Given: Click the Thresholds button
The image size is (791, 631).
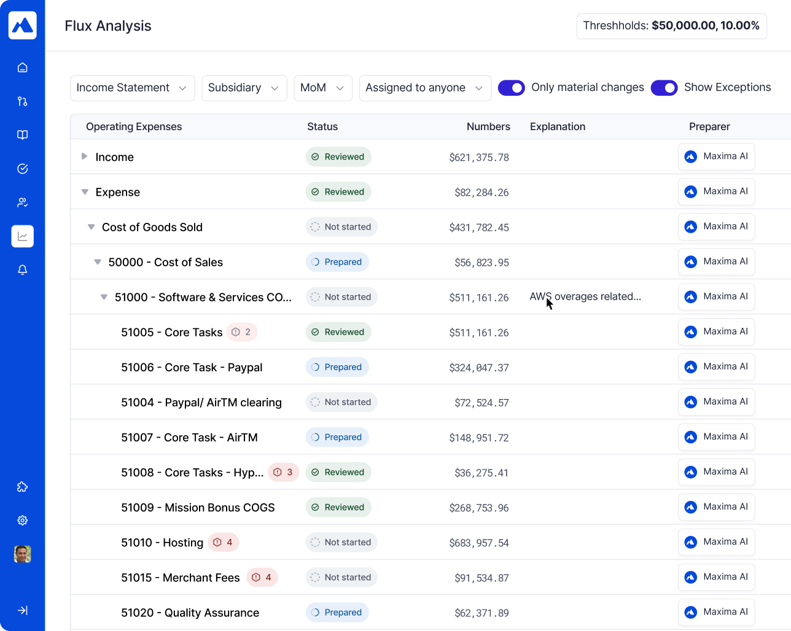Looking at the screenshot, I should [x=672, y=26].
